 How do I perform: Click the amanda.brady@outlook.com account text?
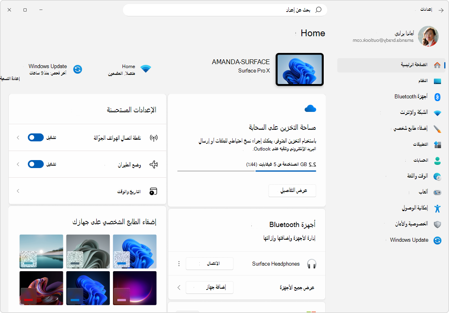coord(383,40)
